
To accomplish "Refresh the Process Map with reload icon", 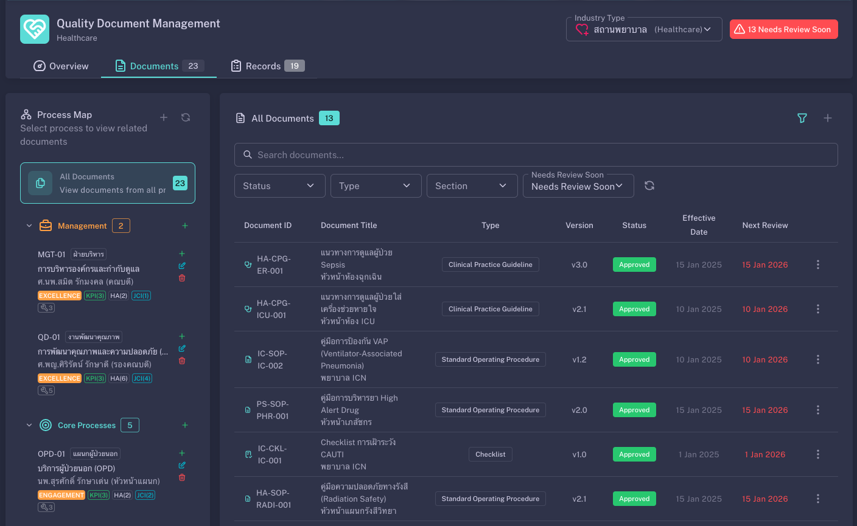I will point(186,117).
